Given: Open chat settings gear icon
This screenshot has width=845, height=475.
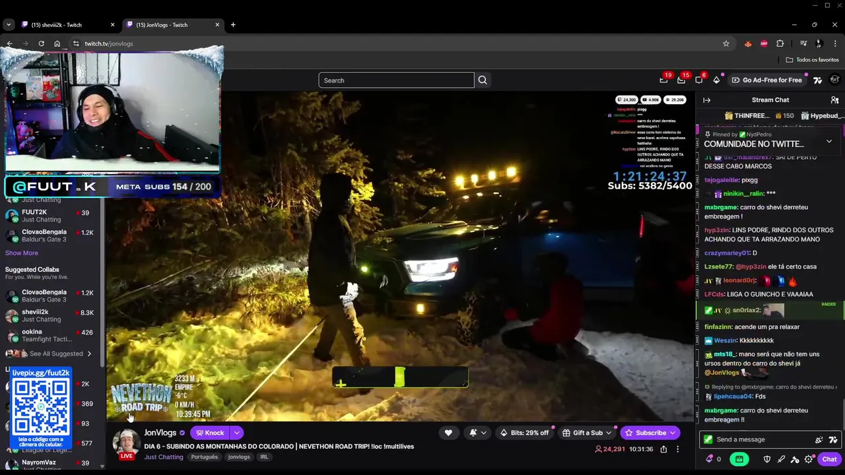Looking at the screenshot, I should click(x=809, y=459).
